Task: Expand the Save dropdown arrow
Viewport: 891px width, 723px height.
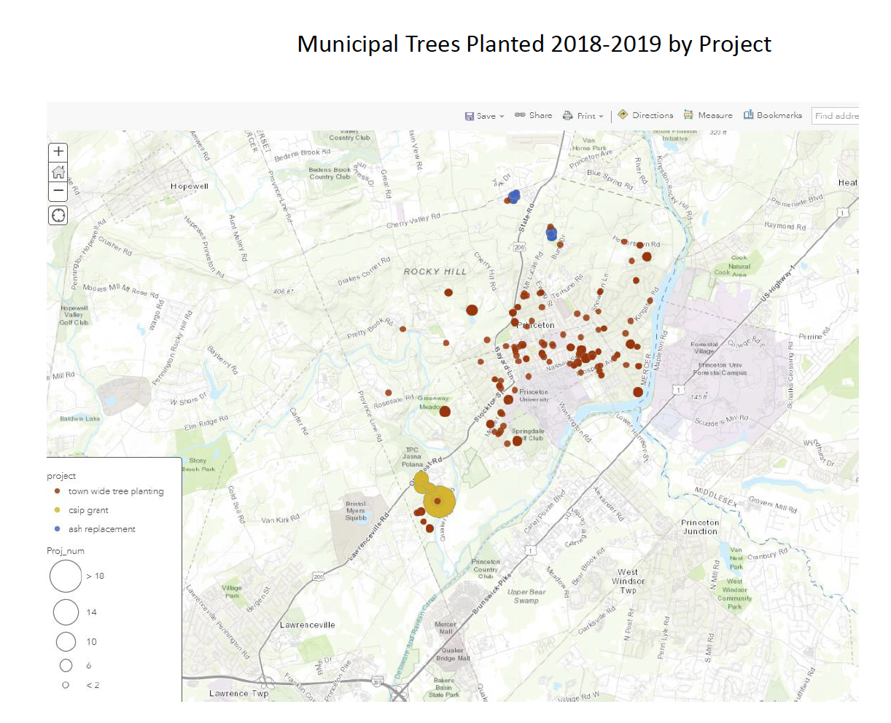Action: [x=502, y=117]
